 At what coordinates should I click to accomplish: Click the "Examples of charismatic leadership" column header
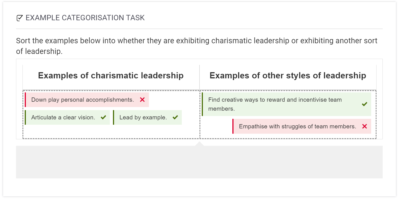[x=111, y=76]
